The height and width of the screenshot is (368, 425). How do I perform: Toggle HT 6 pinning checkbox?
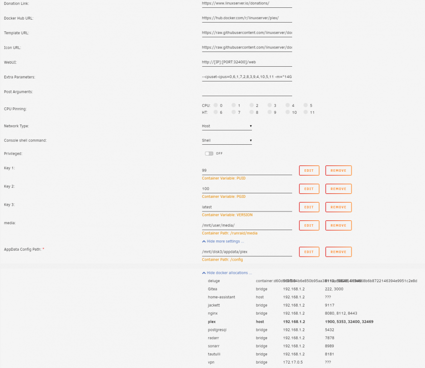pyautogui.click(x=216, y=112)
